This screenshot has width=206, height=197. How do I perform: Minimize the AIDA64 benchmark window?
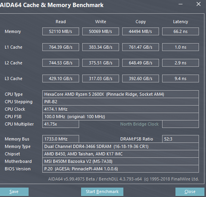coord(180,4)
